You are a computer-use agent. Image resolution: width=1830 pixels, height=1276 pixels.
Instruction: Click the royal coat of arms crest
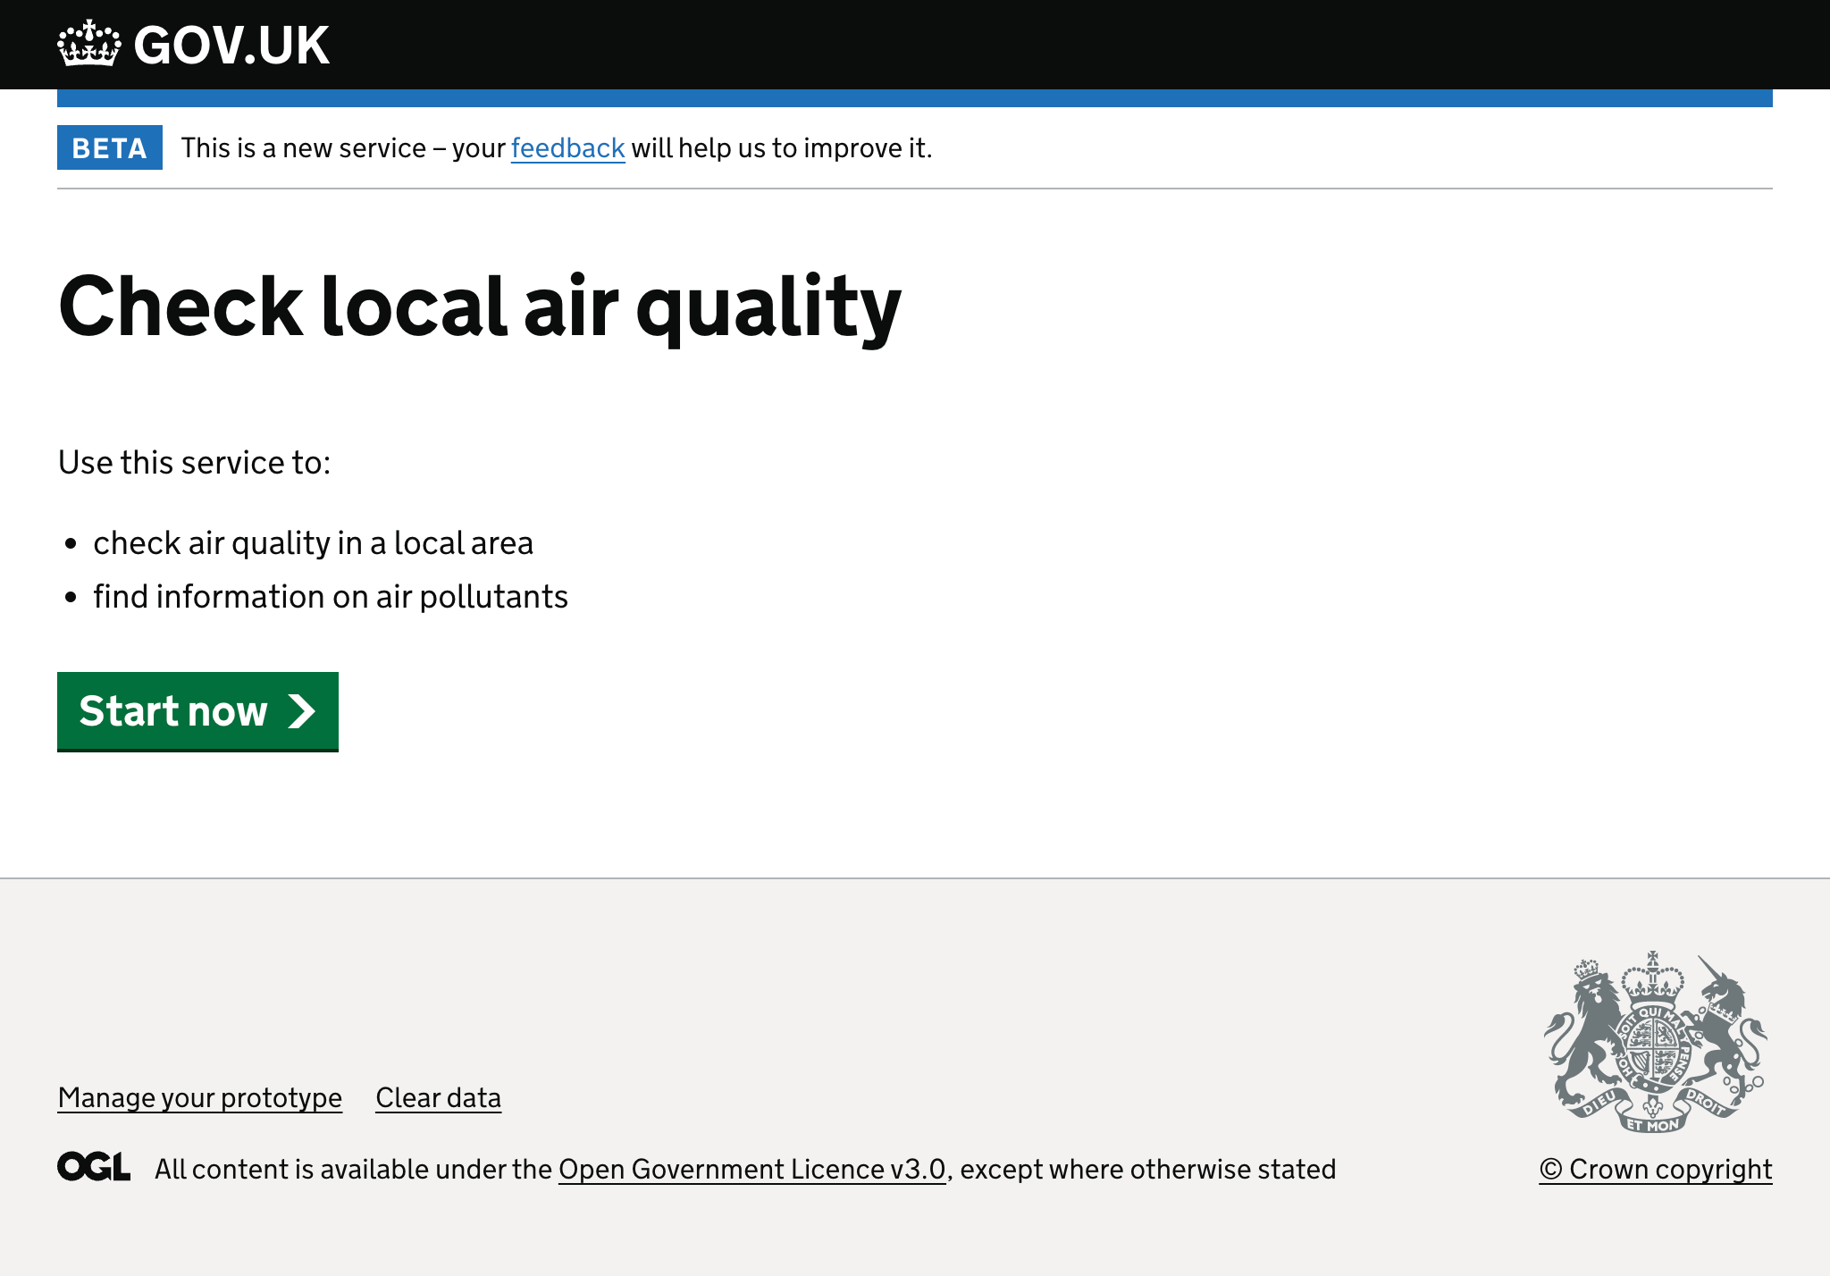[x=1656, y=1042]
